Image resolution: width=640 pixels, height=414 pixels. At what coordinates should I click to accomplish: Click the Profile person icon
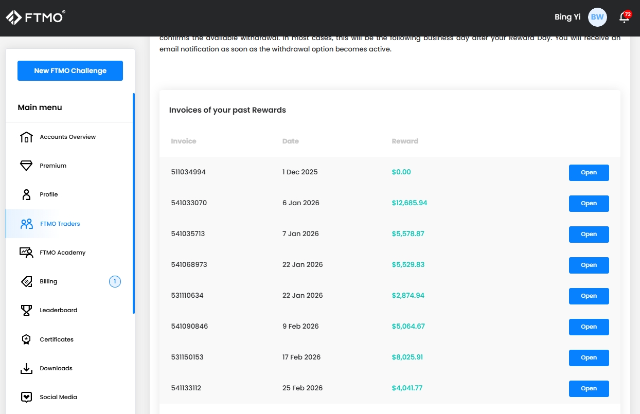click(x=26, y=195)
